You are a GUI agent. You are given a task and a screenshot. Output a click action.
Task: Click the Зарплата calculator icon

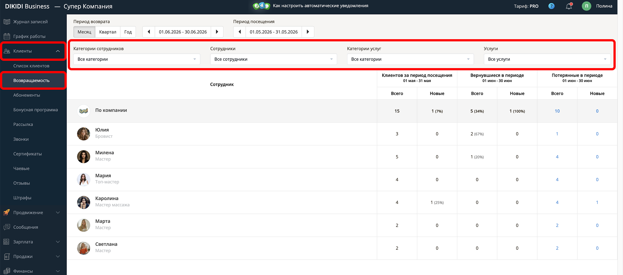click(x=7, y=242)
